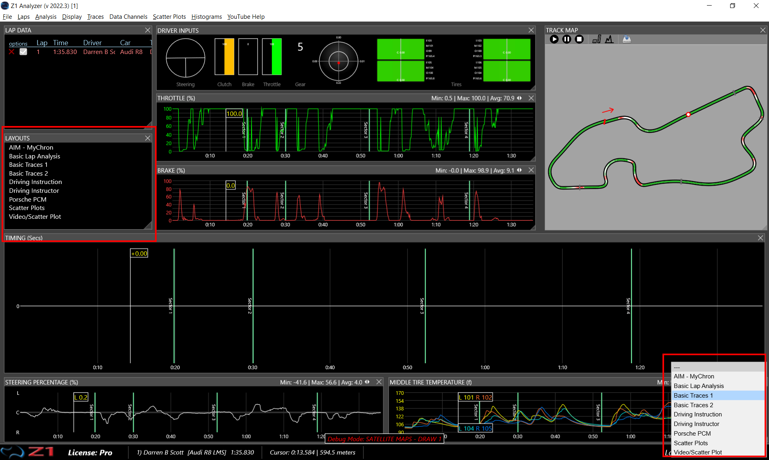Click the Time column header

tap(60, 43)
